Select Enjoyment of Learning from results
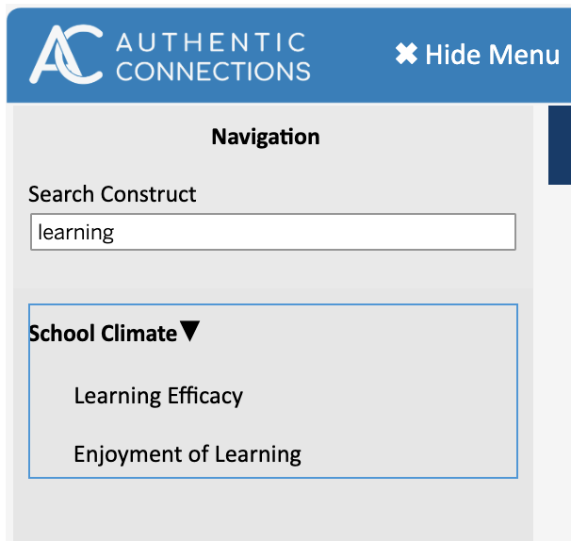The image size is (571, 541). click(188, 454)
